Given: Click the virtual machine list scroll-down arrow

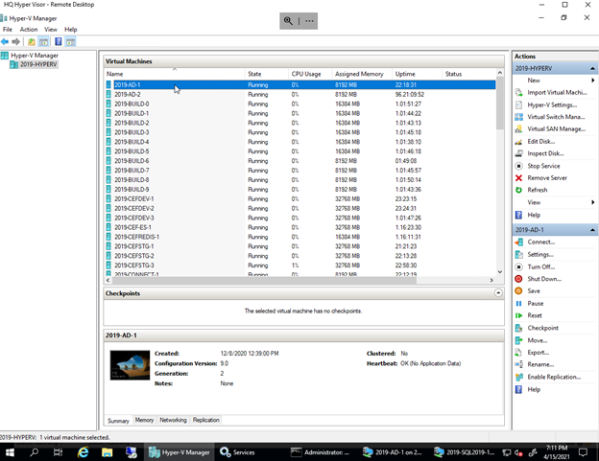Looking at the screenshot, I should coord(500,272).
